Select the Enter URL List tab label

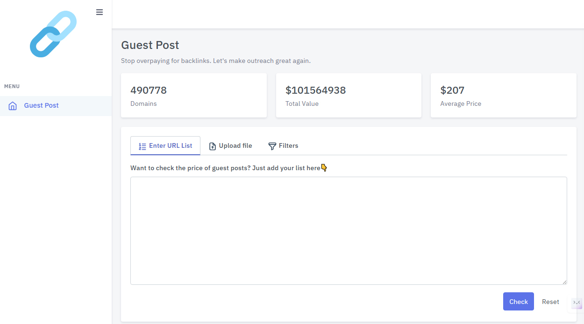pyautogui.click(x=171, y=146)
